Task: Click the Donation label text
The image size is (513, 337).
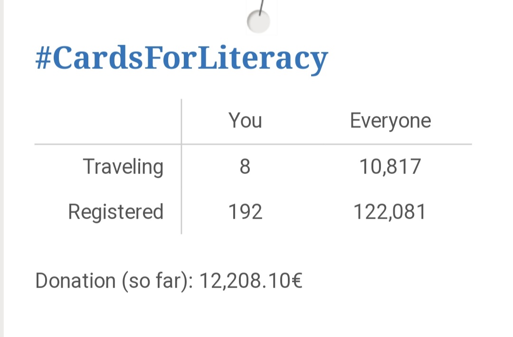Action: click(75, 281)
